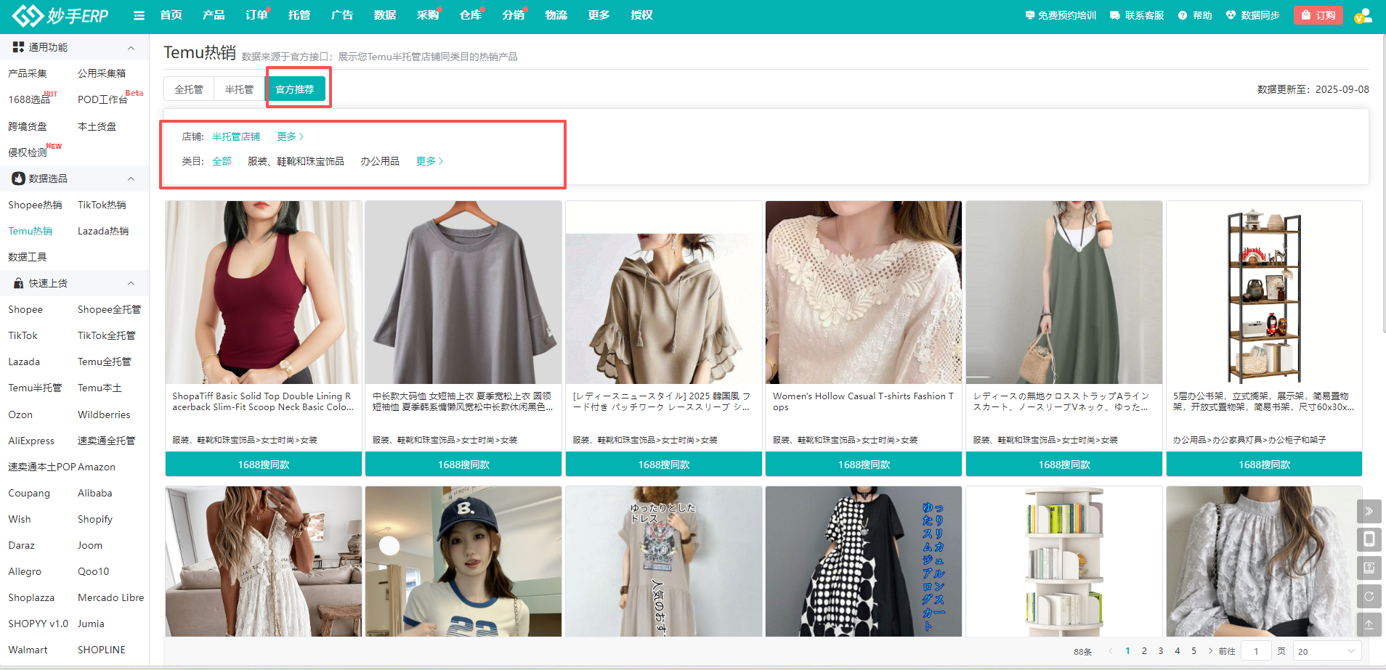
Task: Click the page vertical scrollbar
Action: pyautogui.click(x=1383, y=183)
